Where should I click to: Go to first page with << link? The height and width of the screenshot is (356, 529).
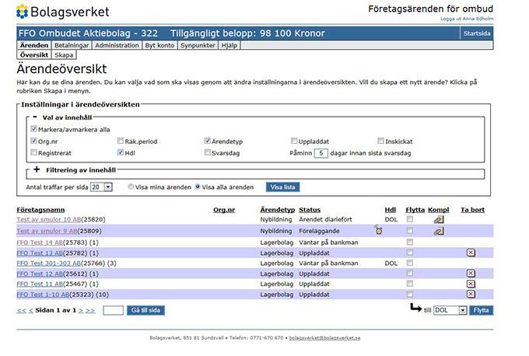(x=21, y=310)
